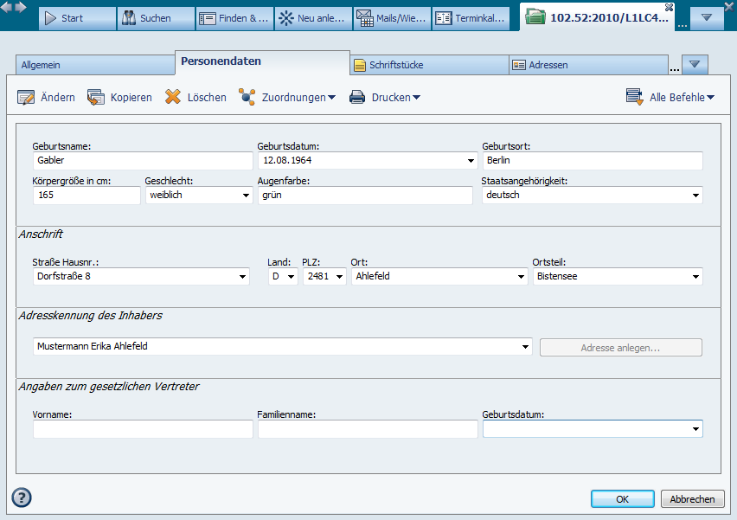Open the Zuordnungen assignments menu
This screenshot has width=737, height=520.
click(287, 98)
